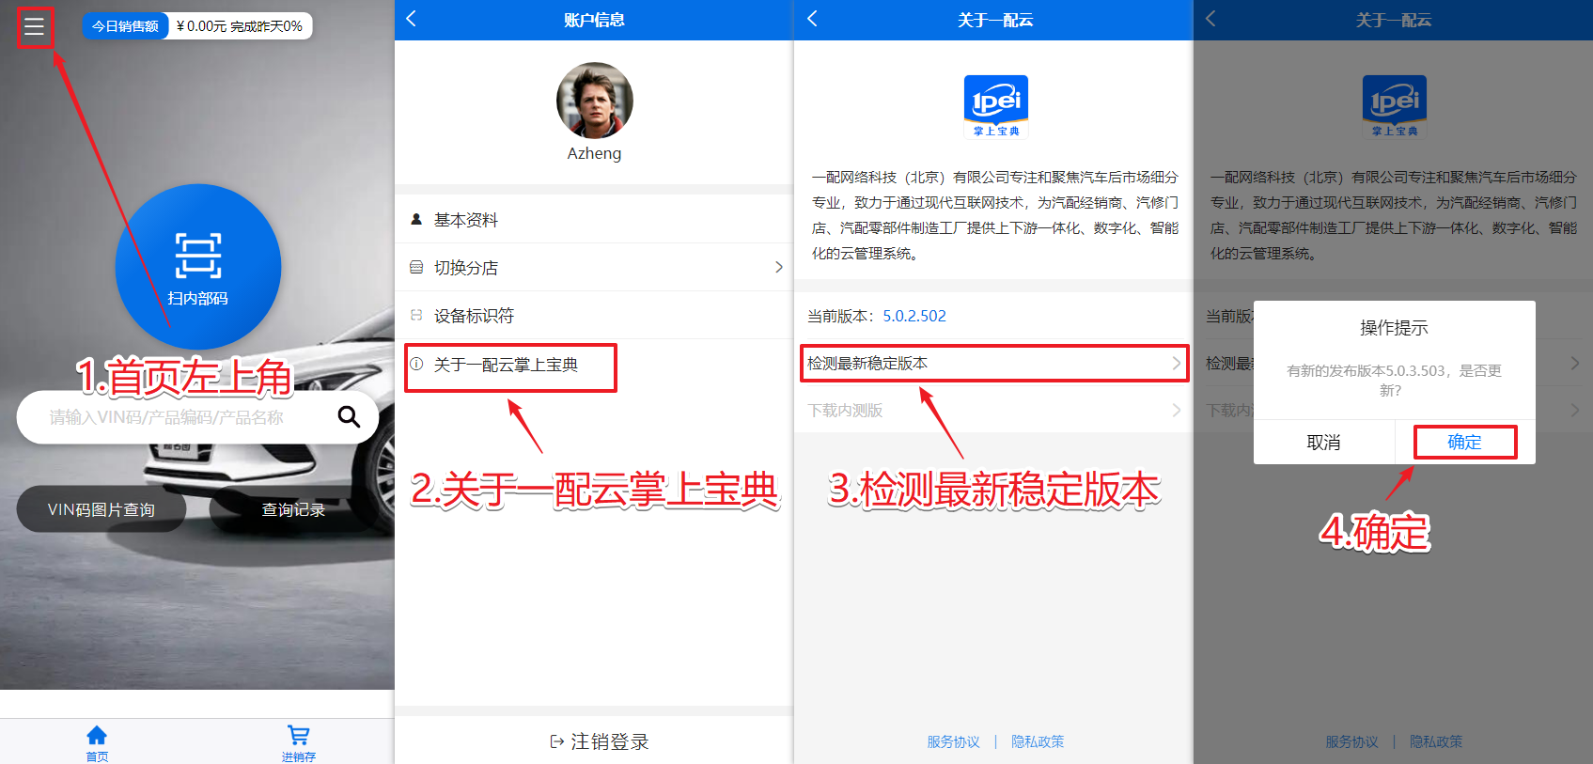Viewport: 1593px width, 764px height.
Task: Open 基本资料 entry
Action: tap(594, 219)
